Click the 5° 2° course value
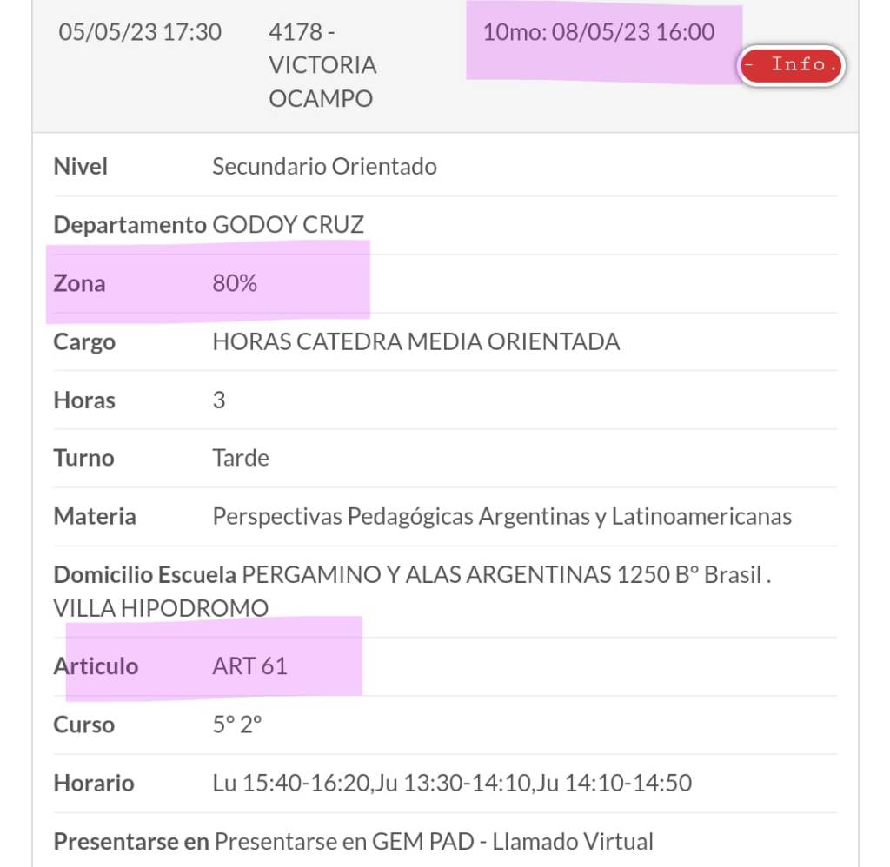The height and width of the screenshot is (867, 890). pyautogui.click(x=237, y=725)
